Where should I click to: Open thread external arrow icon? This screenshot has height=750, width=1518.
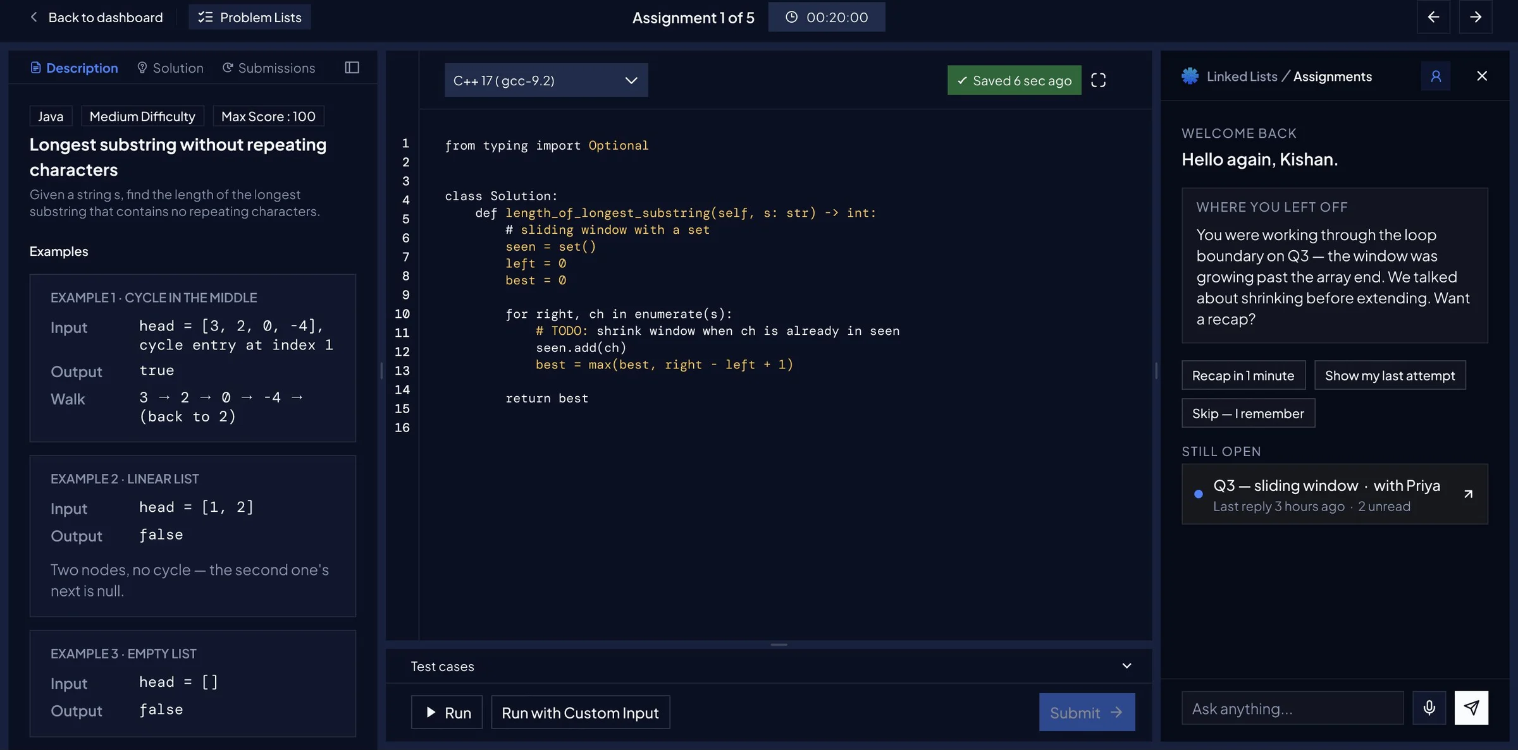(x=1468, y=494)
